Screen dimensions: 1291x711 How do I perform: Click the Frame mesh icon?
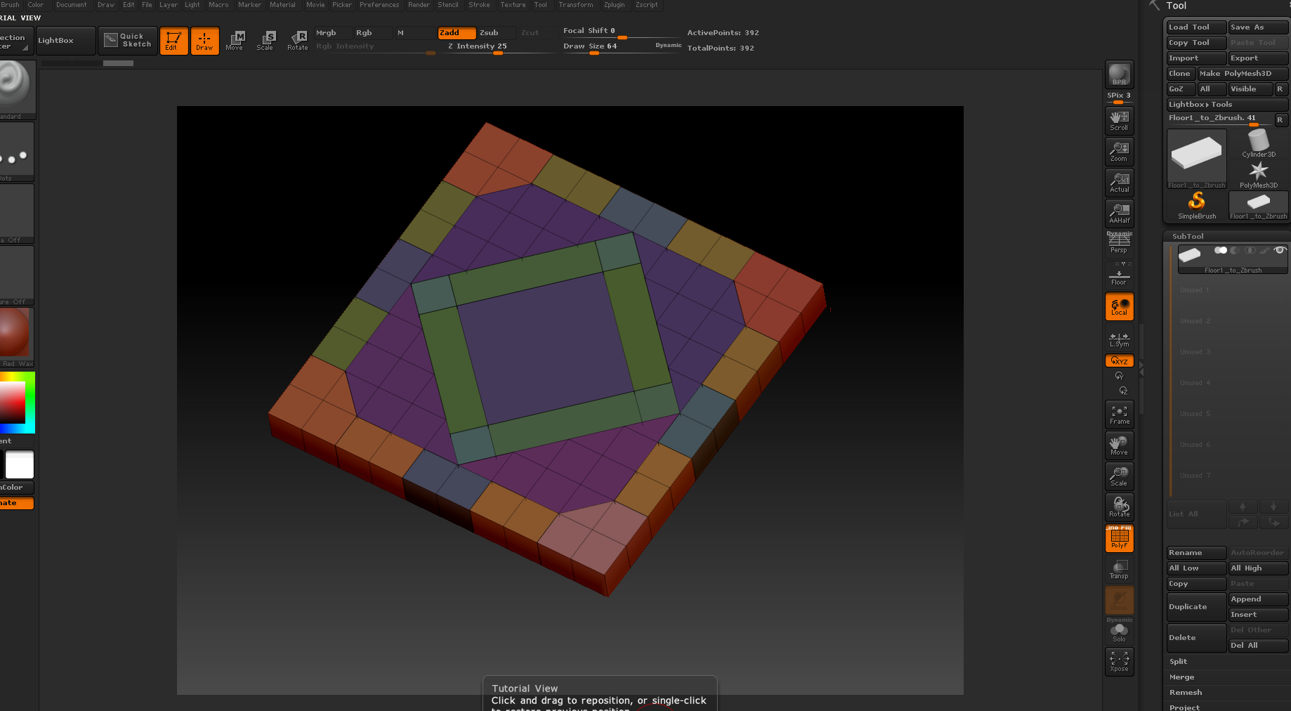[1119, 415]
